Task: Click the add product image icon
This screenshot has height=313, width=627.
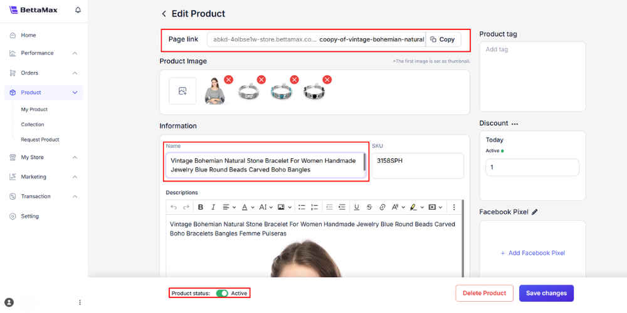Action: click(182, 91)
